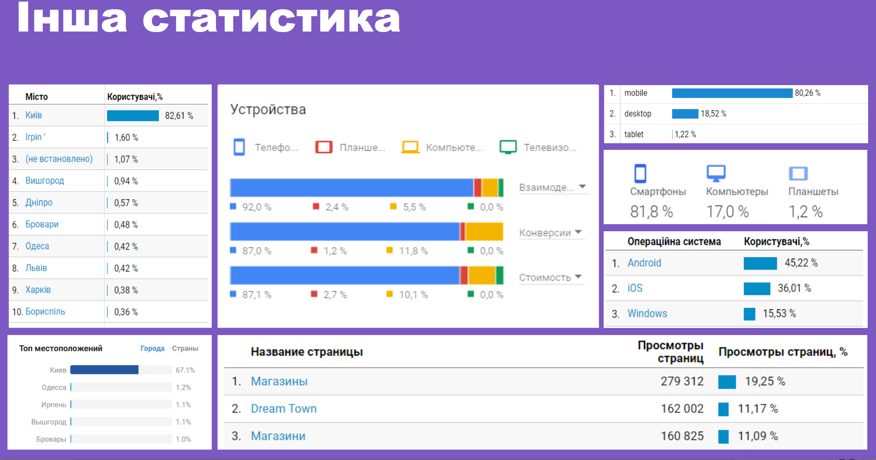
Task: Click the yellow computer icon in legend
Action: (410, 147)
